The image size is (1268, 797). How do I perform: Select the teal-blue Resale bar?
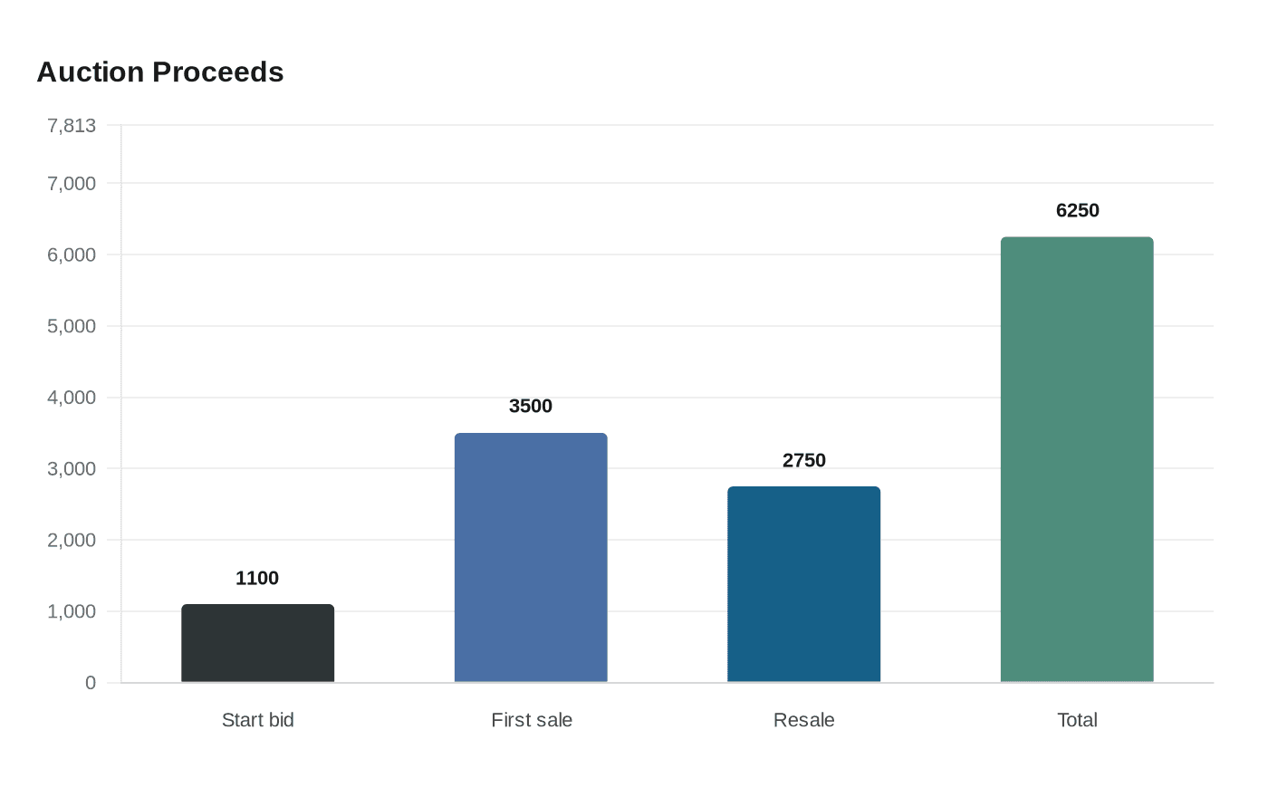(803, 584)
